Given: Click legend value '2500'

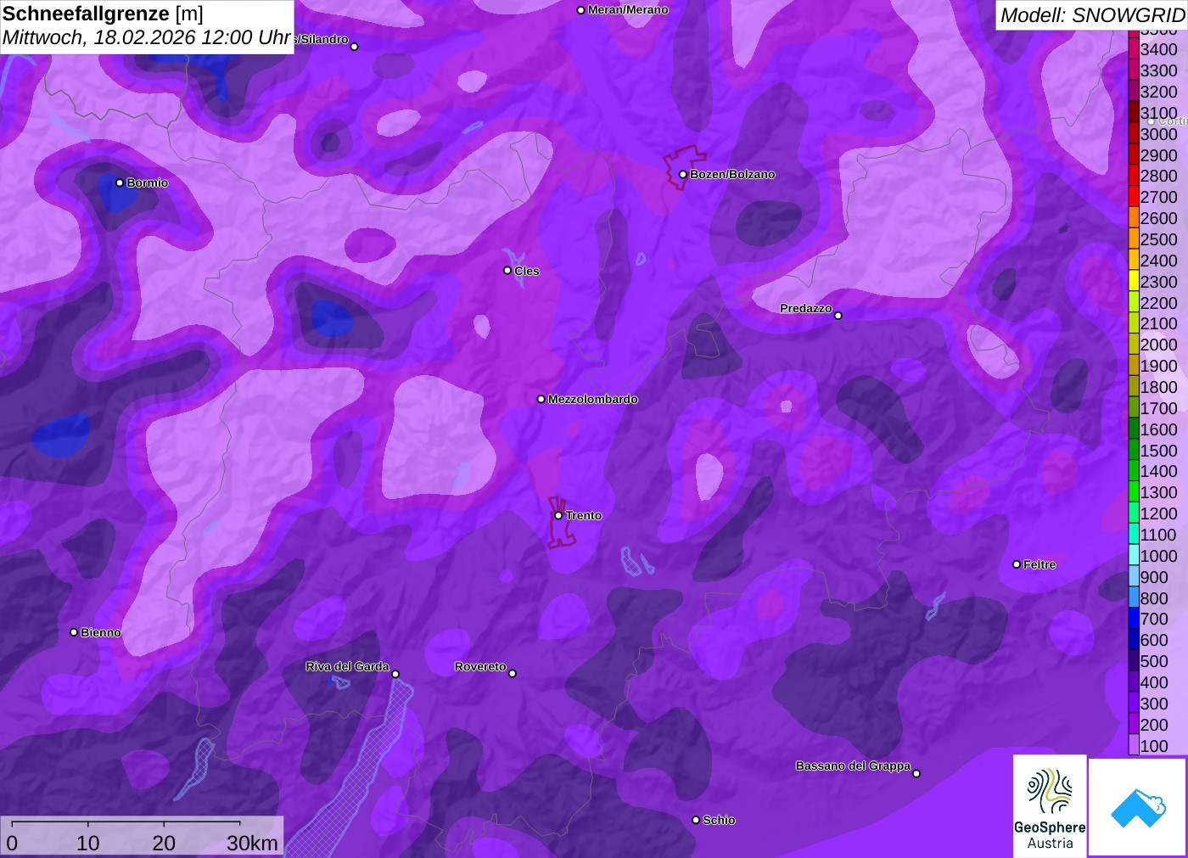Looking at the screenshot, I should [1159, 239].
